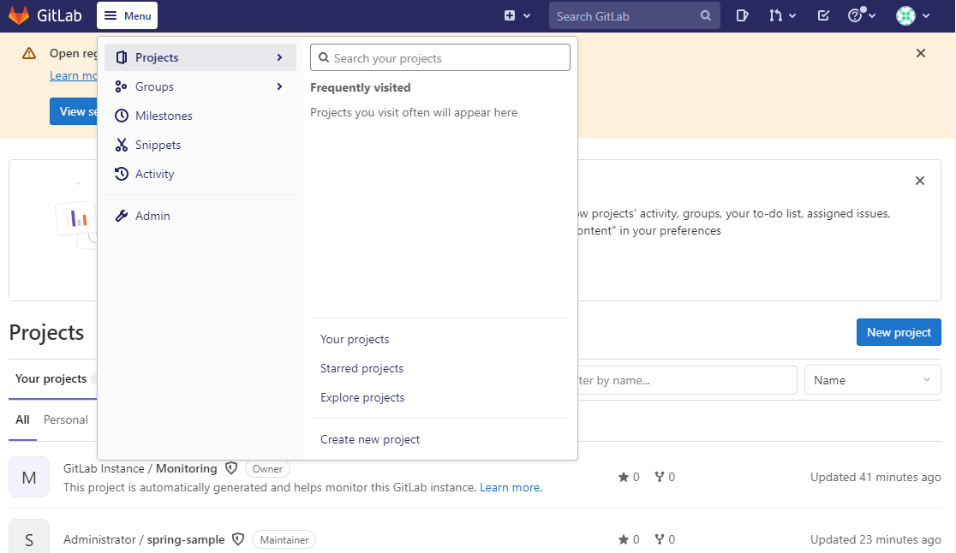Open Your projects link in menu panel
Screen dimensions: 956x553
(x=355, y=339)
